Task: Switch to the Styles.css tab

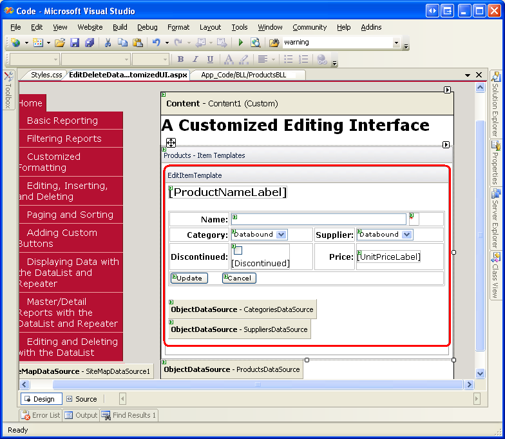Action: pyautogui.click(x=46, y=75)
